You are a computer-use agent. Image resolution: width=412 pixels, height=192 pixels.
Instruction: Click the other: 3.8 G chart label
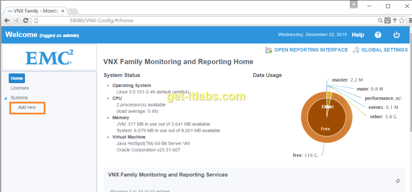[383, 117]
